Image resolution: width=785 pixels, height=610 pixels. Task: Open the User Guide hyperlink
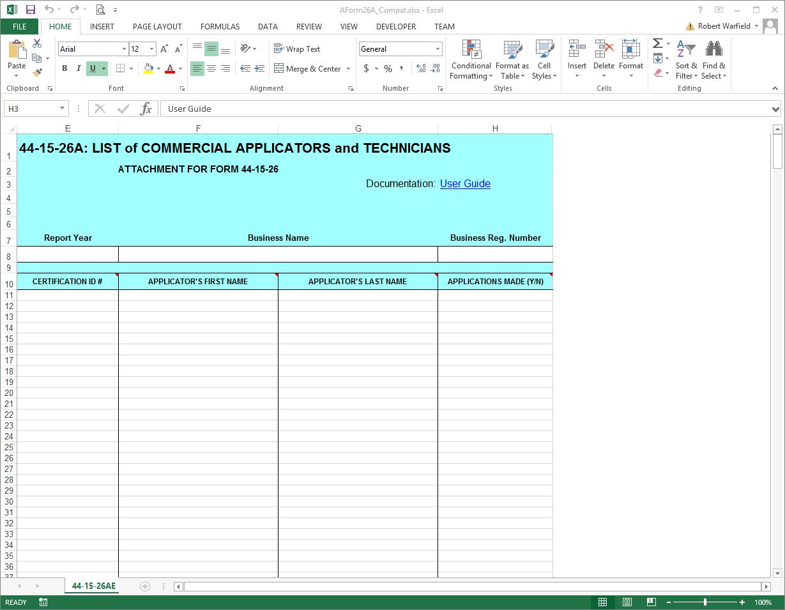(465, 184)
